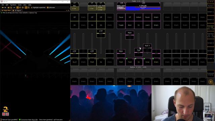This screenshot has height=121, width=215.
Task: Open Extern 2 on the right bar
Action: pyautogui.click(x=211, y=19)
